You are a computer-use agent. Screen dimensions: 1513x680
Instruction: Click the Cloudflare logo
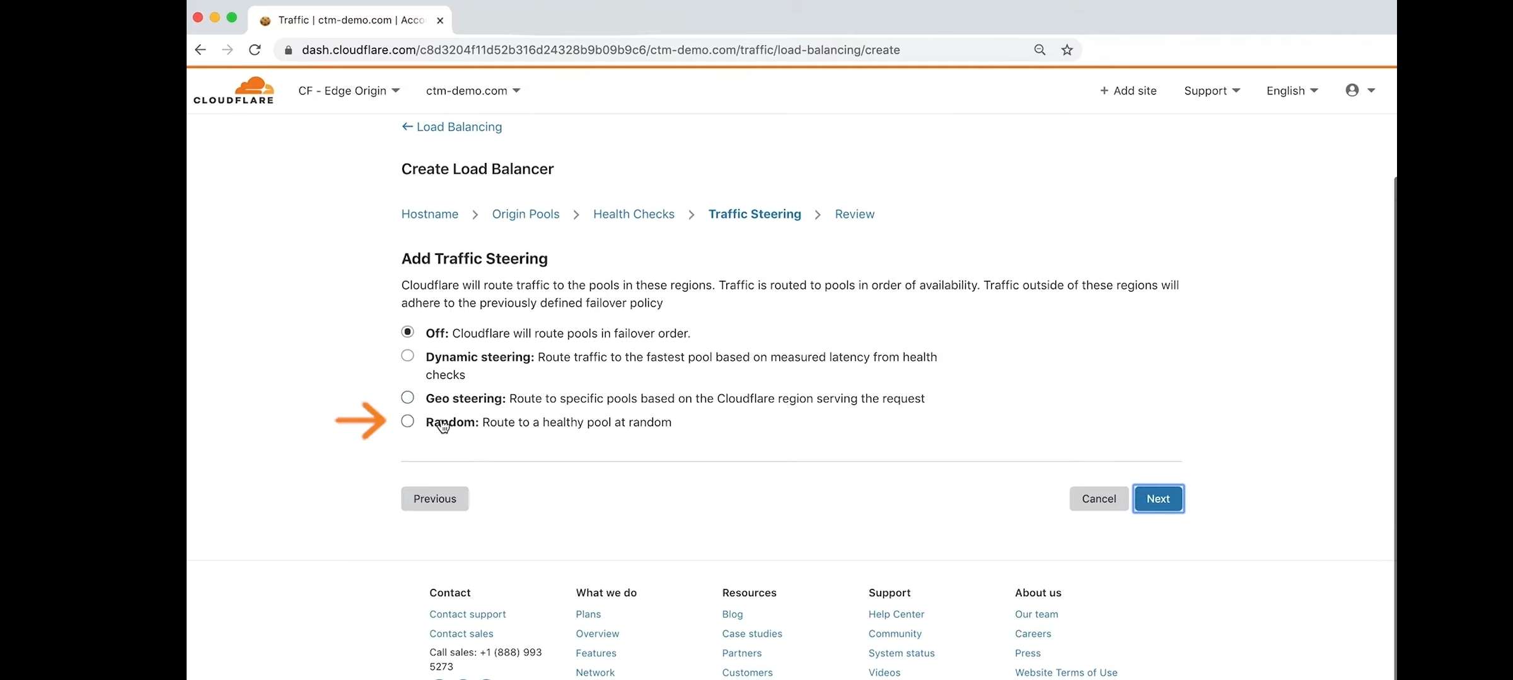pos(233,89)
